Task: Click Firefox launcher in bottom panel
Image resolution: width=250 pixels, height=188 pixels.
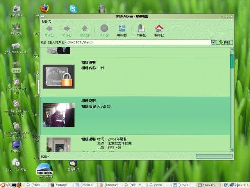Action: [x=19, y=185]
